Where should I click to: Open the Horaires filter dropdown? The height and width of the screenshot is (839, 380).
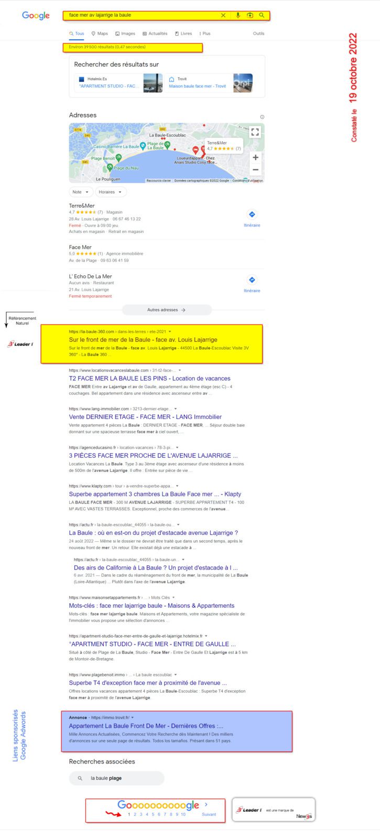pyautogui.click(x=111, y=192)
